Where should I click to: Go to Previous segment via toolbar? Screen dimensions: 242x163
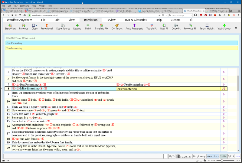point(24,27)
